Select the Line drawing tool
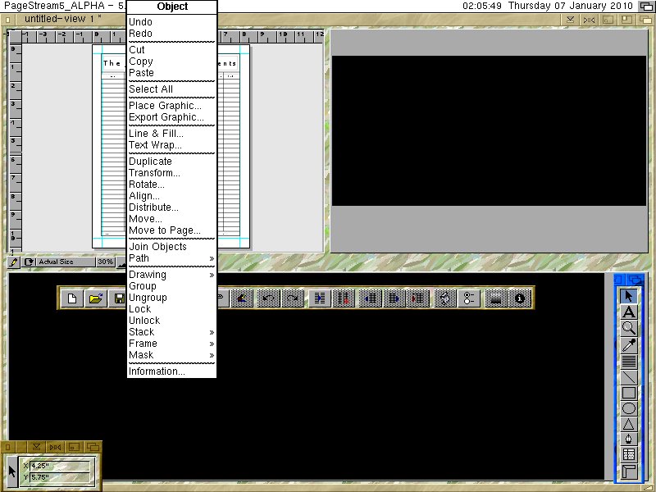The width and height of the screenshot is (656, 492). point(629,376)
